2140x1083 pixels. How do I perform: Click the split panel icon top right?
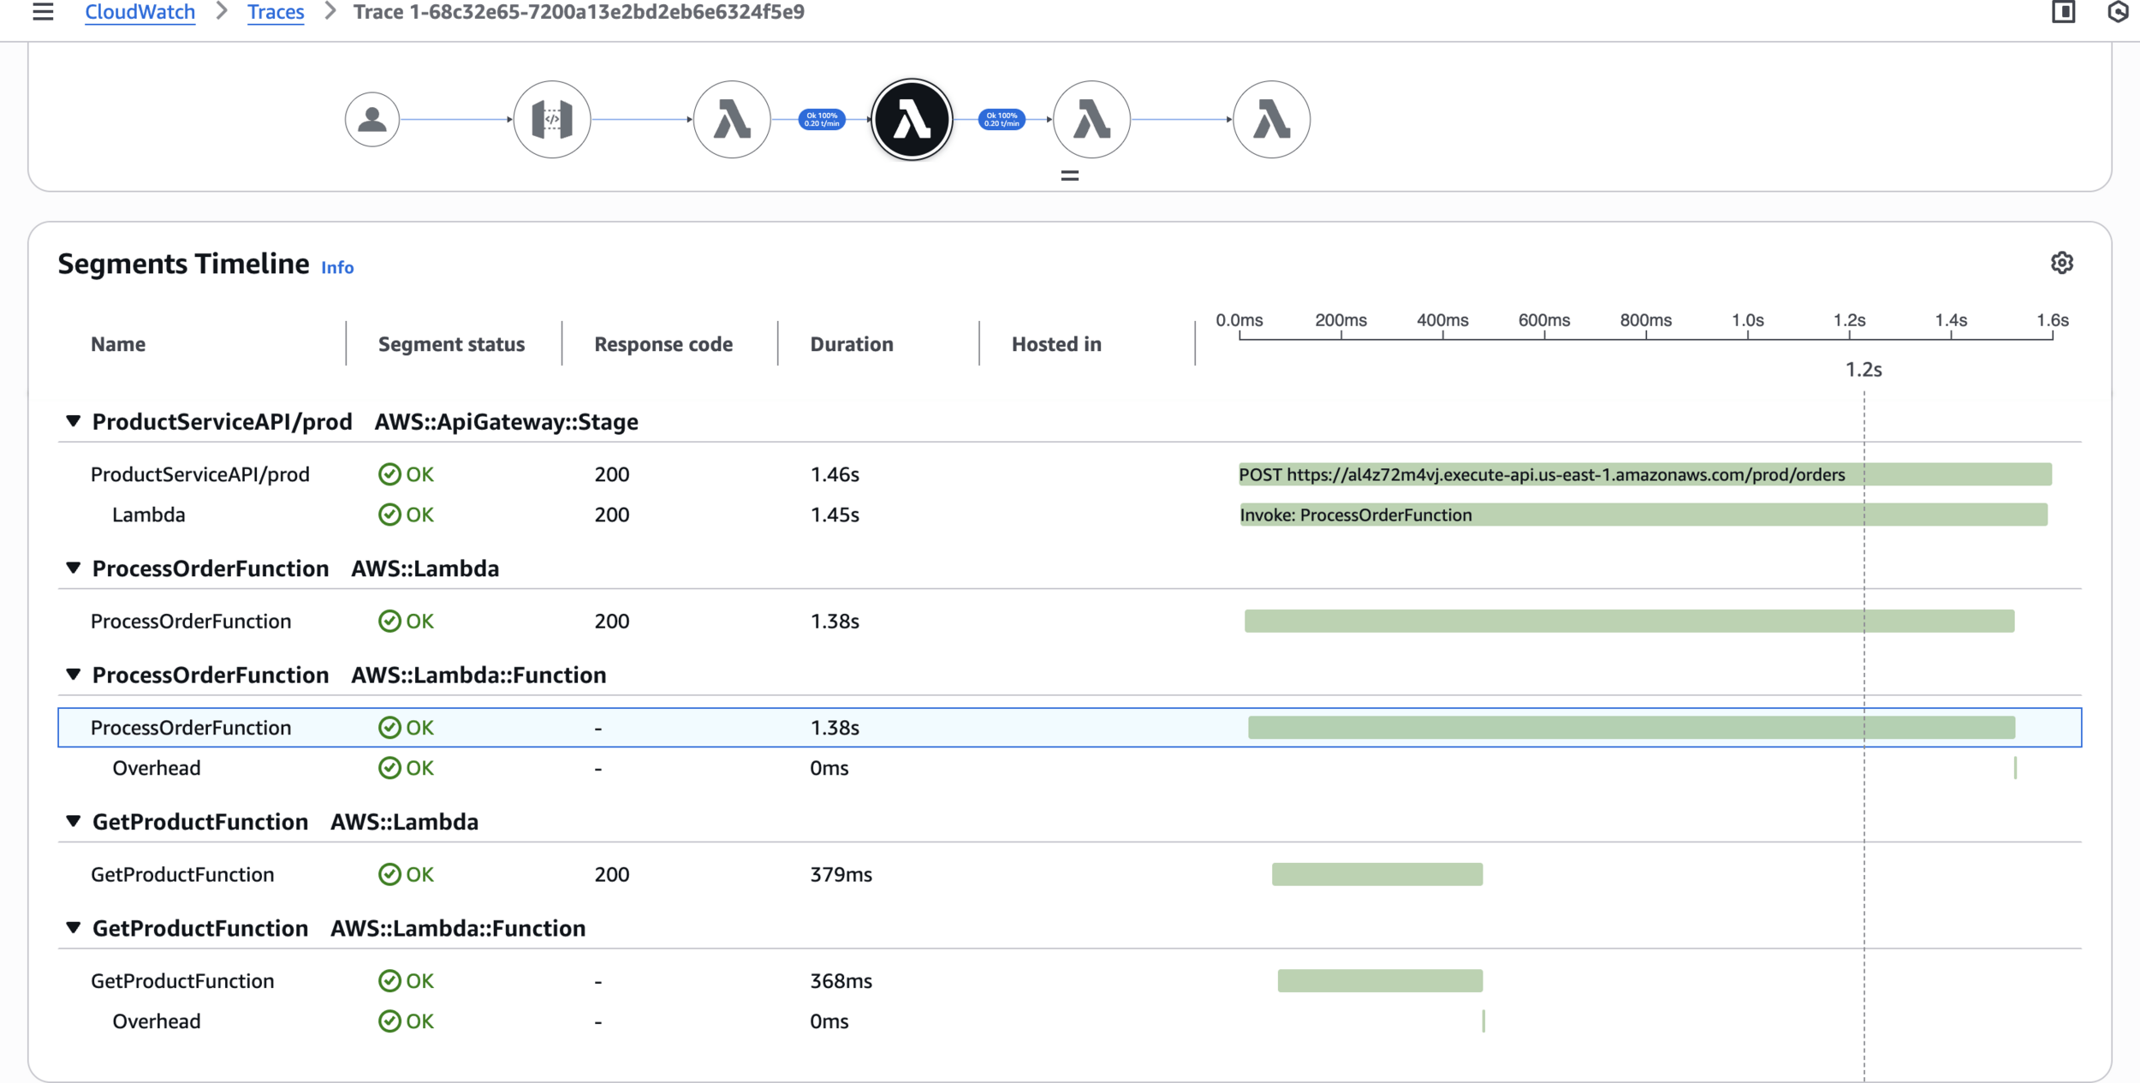2064,12
